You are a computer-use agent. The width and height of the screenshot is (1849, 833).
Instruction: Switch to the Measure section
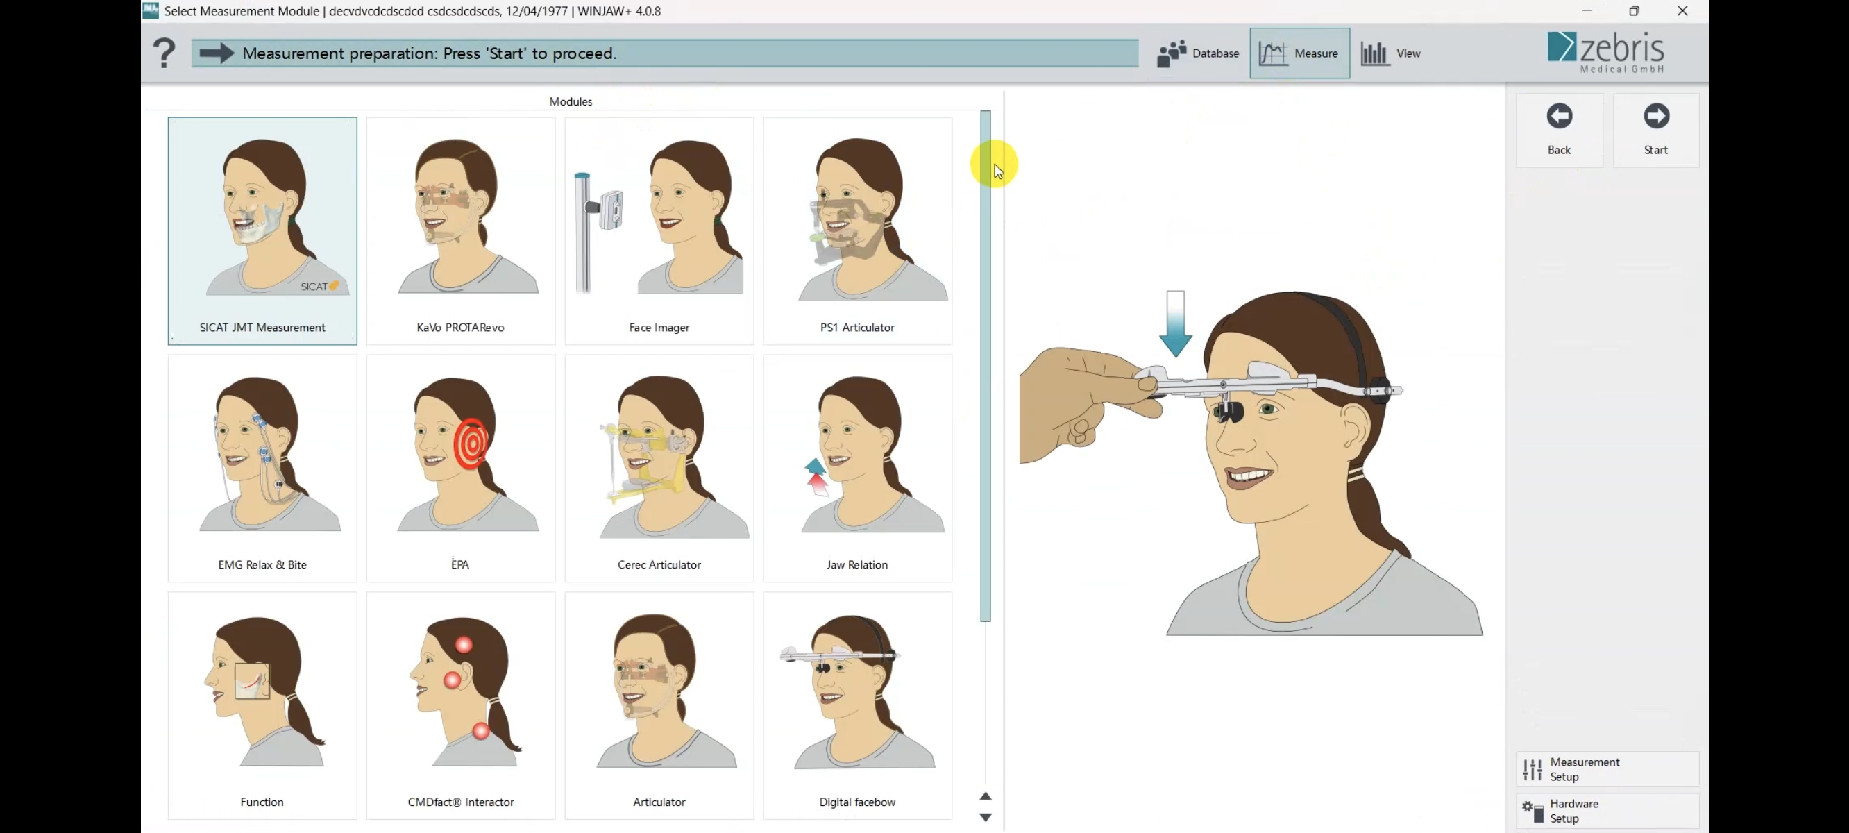click(1299, 53)
